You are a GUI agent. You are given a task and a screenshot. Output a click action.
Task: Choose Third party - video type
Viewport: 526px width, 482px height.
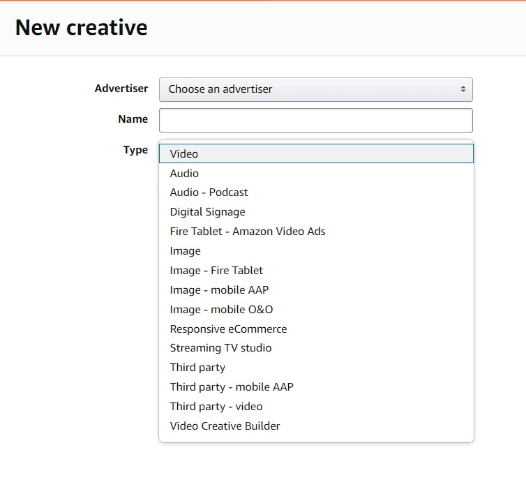(216, 407)
